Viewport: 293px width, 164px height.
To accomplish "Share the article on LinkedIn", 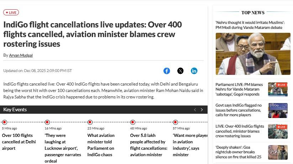I will [x=194, y=71].
